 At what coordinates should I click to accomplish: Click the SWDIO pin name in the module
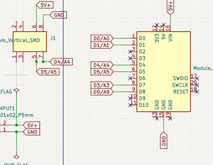[x=181, y=78]
